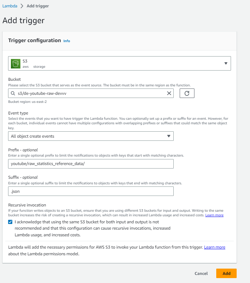Click the Info link beside Trigger configuration
The width and height of the screenshot is (250, 283).
point(66,41)
